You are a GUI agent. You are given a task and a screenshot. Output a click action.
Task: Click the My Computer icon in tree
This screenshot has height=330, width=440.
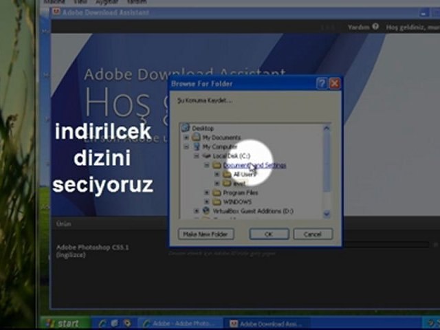click(197, 146)
